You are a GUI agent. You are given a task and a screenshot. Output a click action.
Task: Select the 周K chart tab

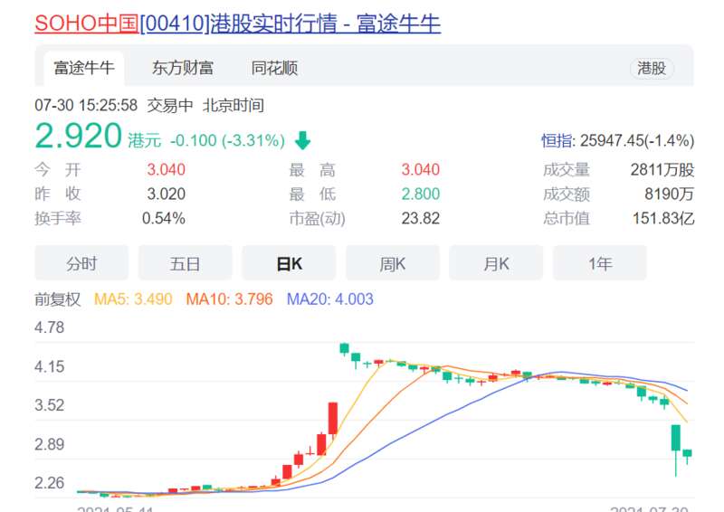coord(392,263)
